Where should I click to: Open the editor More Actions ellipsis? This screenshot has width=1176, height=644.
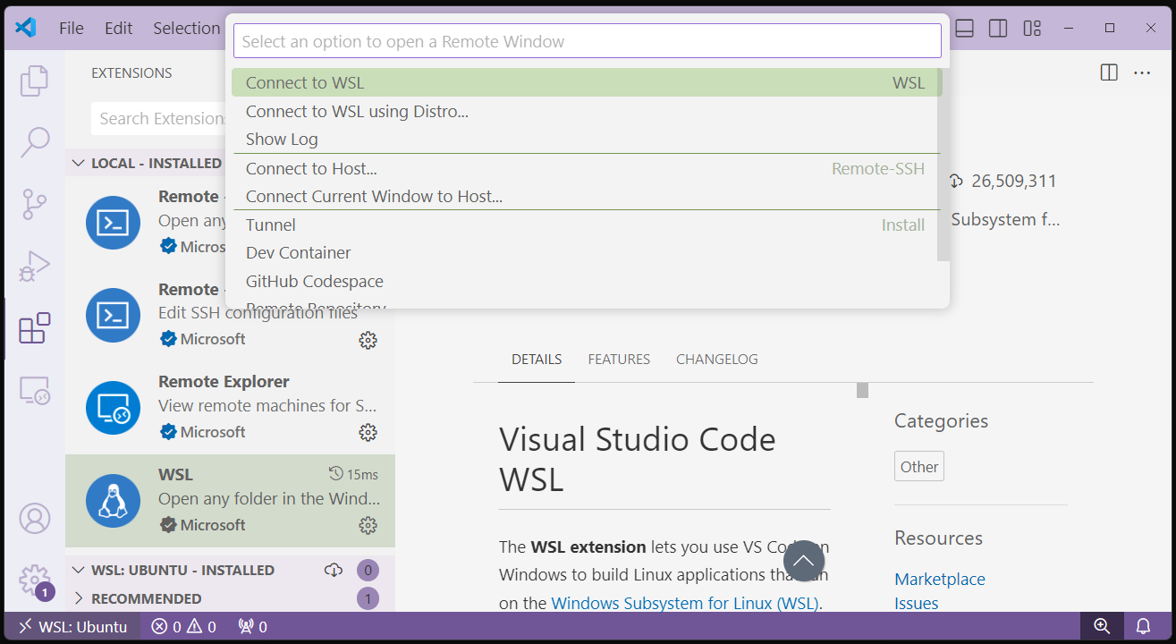[x=1142, y=72]
